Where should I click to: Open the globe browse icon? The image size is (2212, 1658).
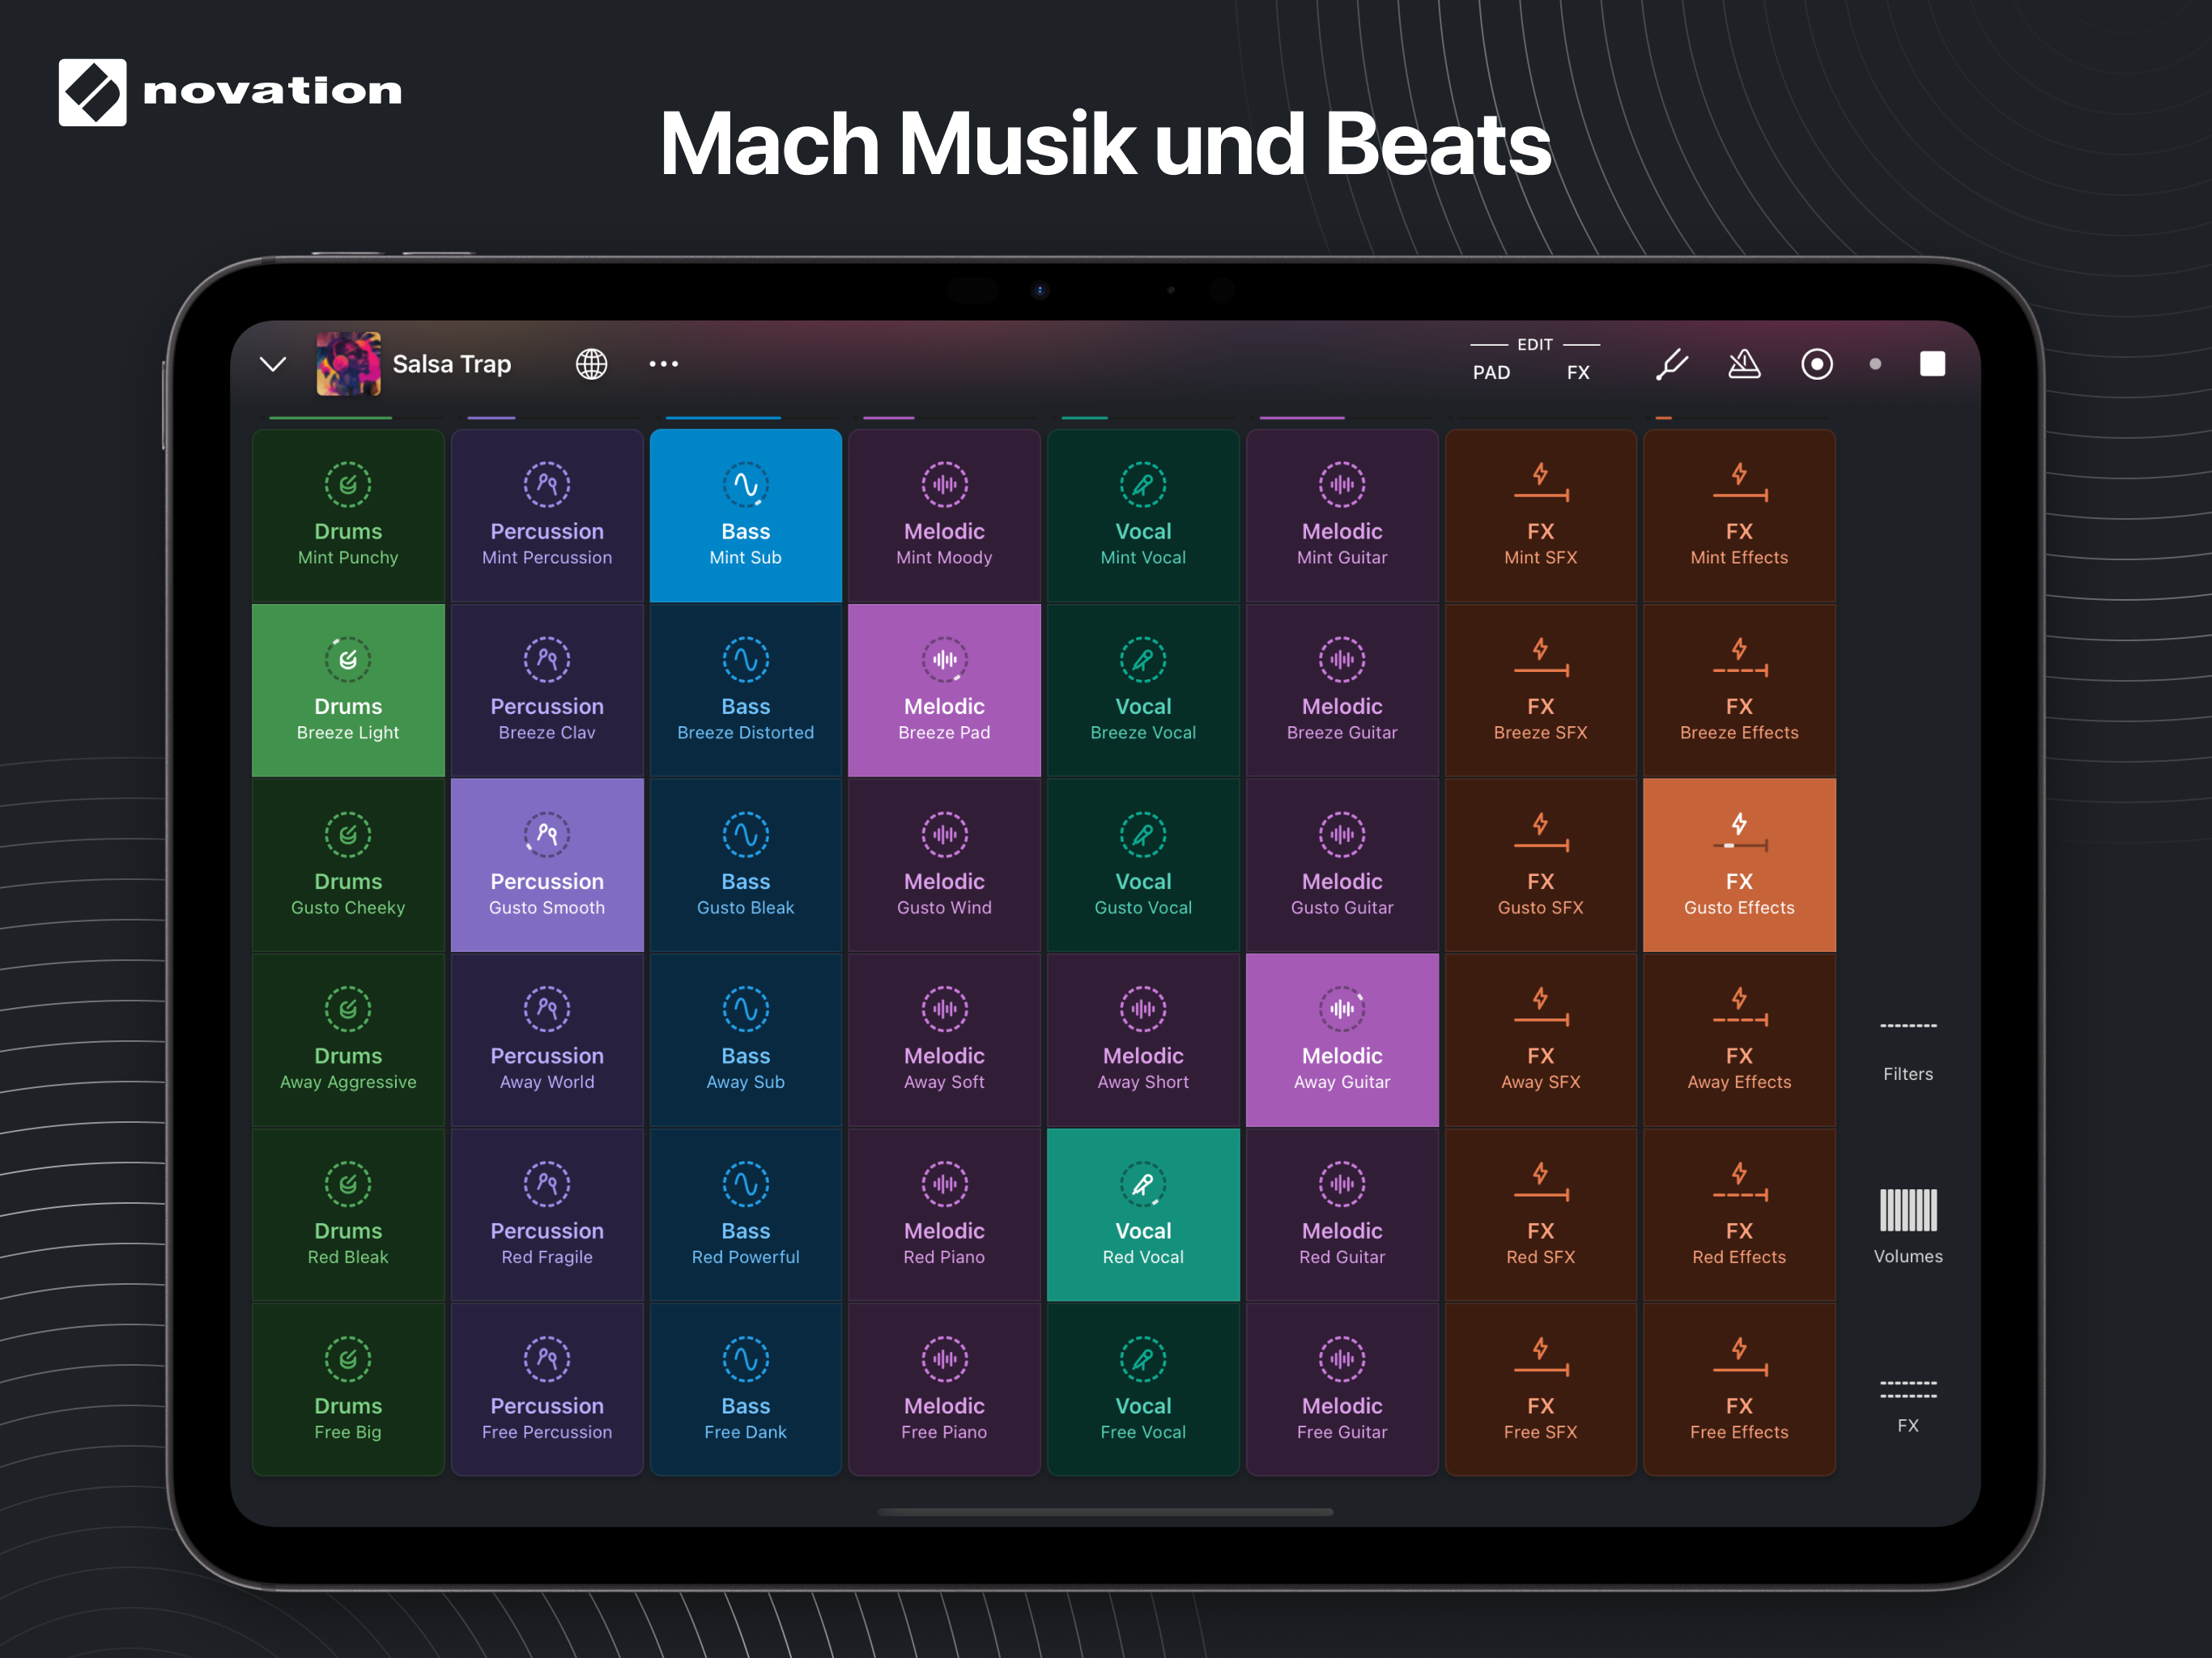[x=591, y=364]
